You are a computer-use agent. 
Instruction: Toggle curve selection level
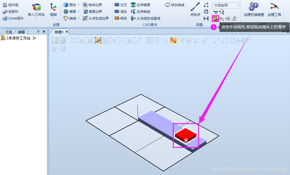point(74,41)
